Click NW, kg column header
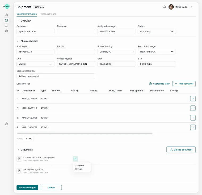The height and width of the screenshot is (195, 202). coord(94,91)
